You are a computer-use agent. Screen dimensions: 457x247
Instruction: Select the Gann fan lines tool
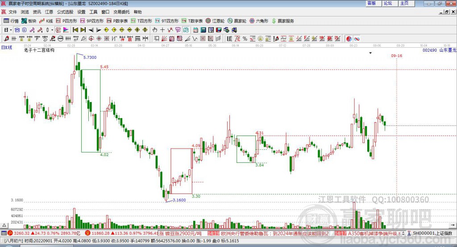(164, 38)
